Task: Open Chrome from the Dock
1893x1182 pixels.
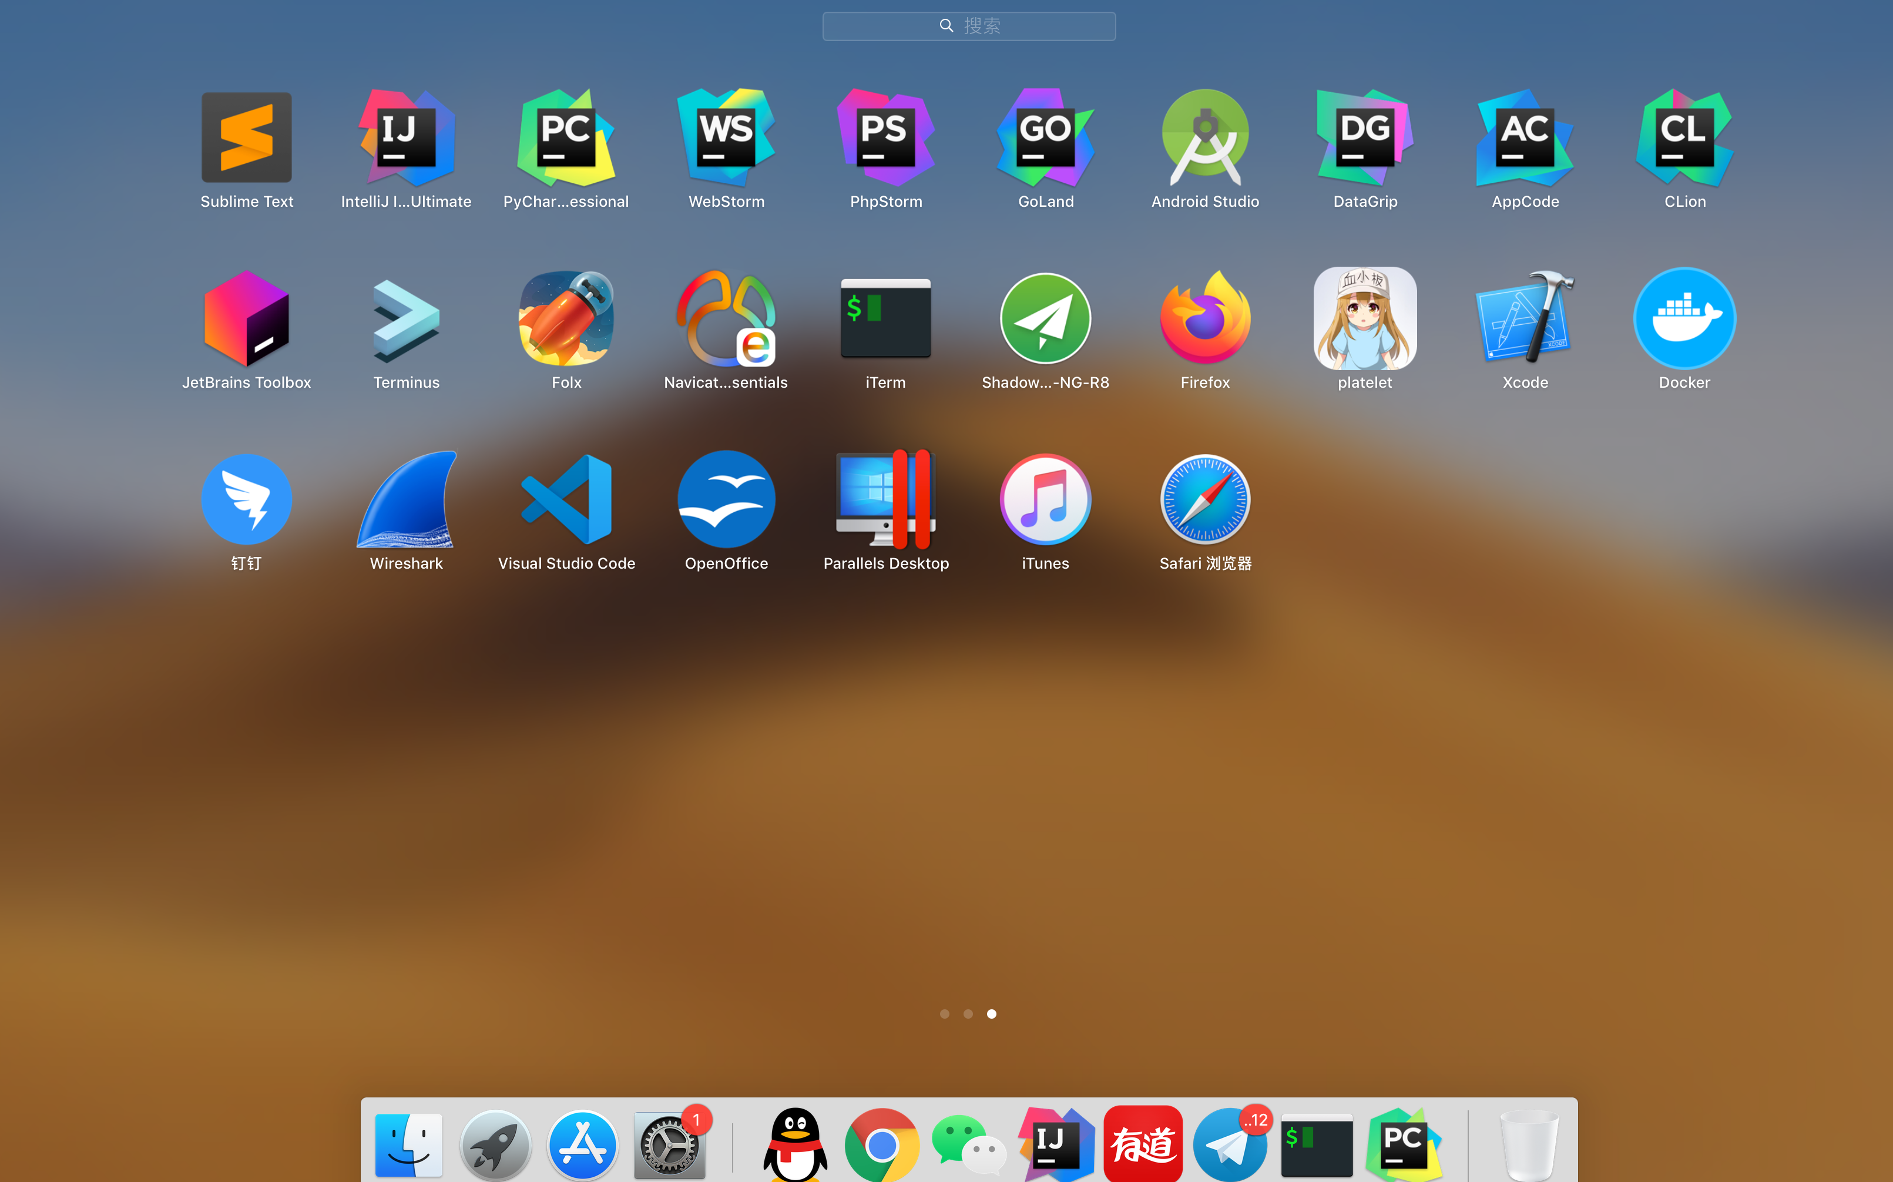Action: click(882, 1144)
